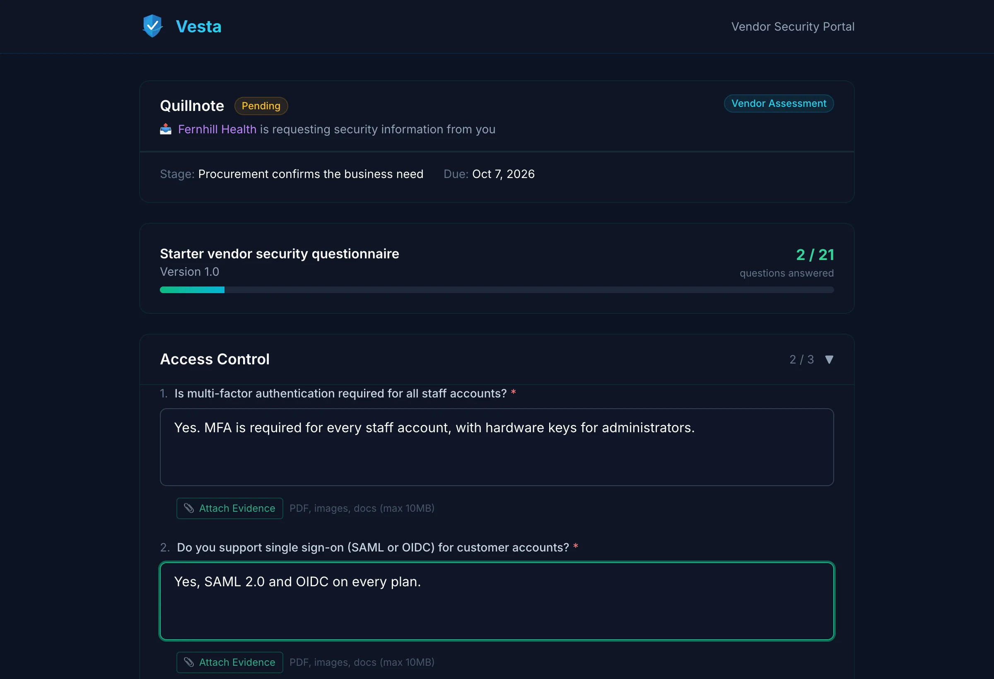This screenshot has width=994, height=679.
Task: Click Attach Evidence under the MFA question
Action: point(230,508)
